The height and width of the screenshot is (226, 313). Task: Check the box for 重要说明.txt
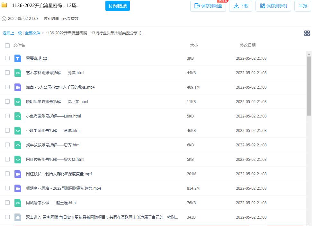pos(7,58)
